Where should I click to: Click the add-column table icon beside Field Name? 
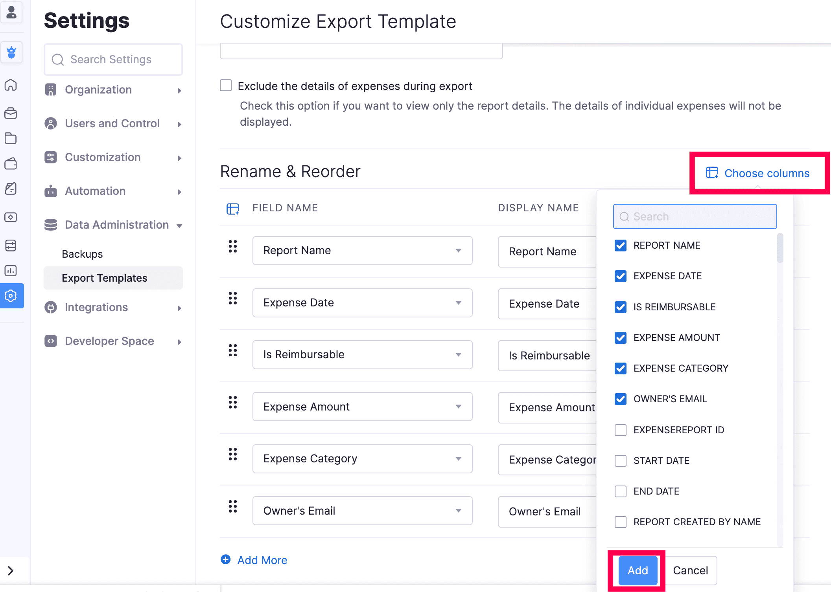click(232, 209)
